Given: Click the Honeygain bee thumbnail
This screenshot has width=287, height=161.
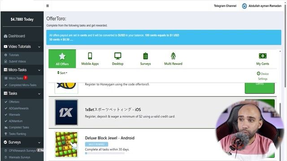Looking at the screenshot, I should (66, 88).
